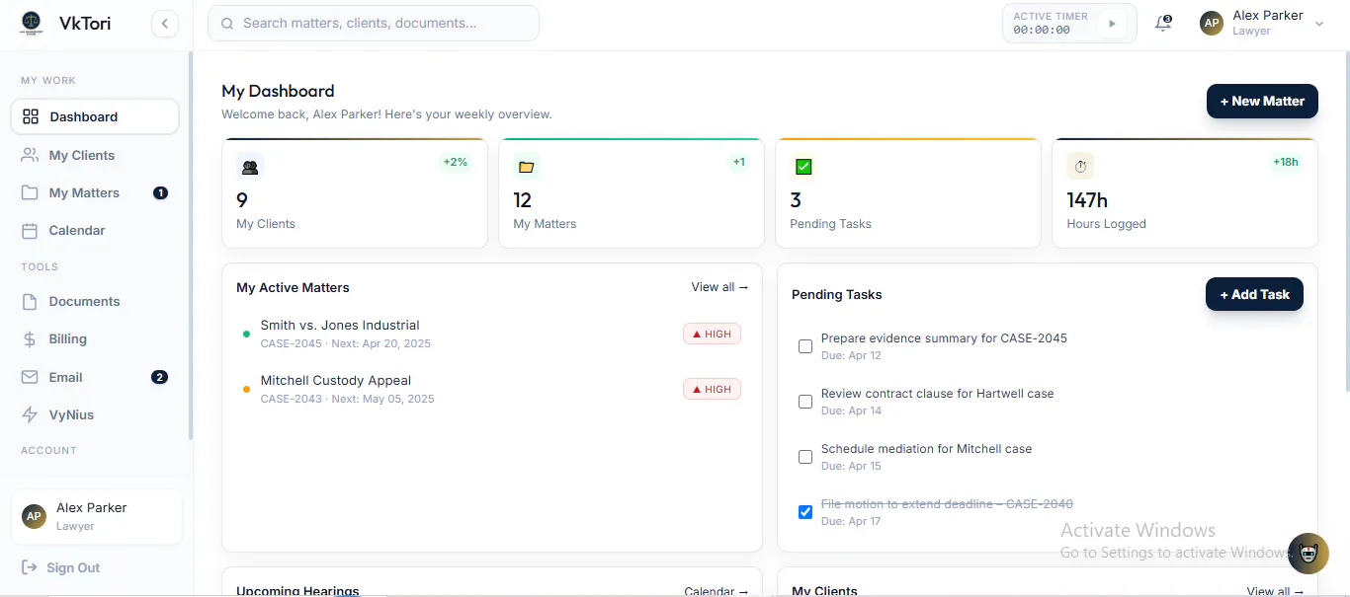The width and height of the screenshot is (1350, 597).
Task: Click HIGH priority tag for Smith vs. Jones
Action: coord(712,334)
